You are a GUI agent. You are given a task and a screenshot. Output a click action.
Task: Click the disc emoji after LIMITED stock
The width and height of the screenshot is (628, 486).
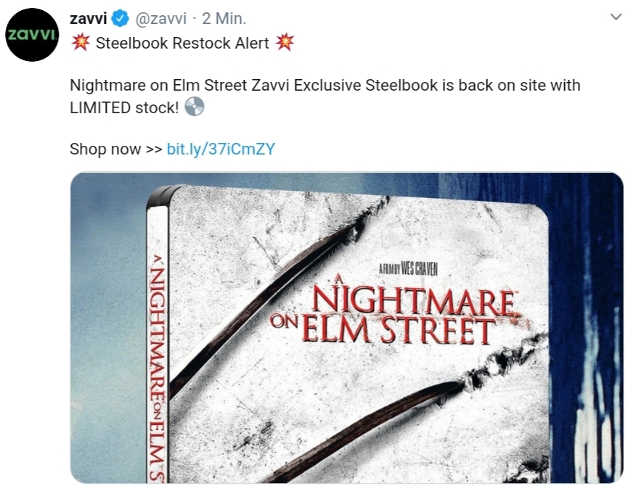(x=195, y=107)
